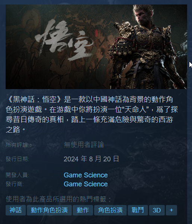This screenshot has height=224, width=192.
Task: Click the 開發人員 label
Action: (17, 175)
